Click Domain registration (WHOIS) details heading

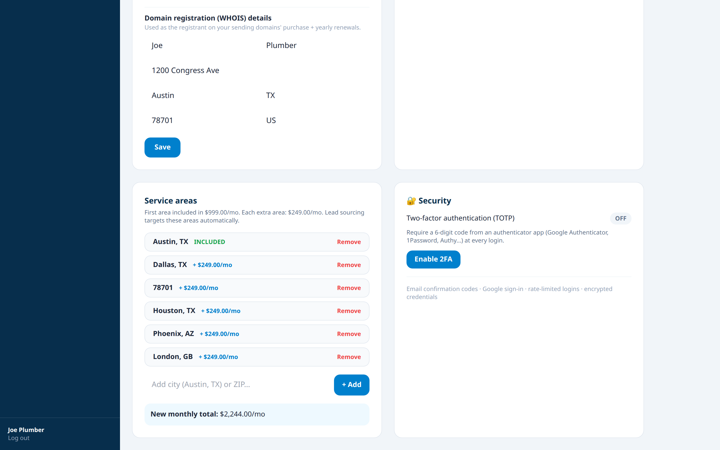point(208,18)
